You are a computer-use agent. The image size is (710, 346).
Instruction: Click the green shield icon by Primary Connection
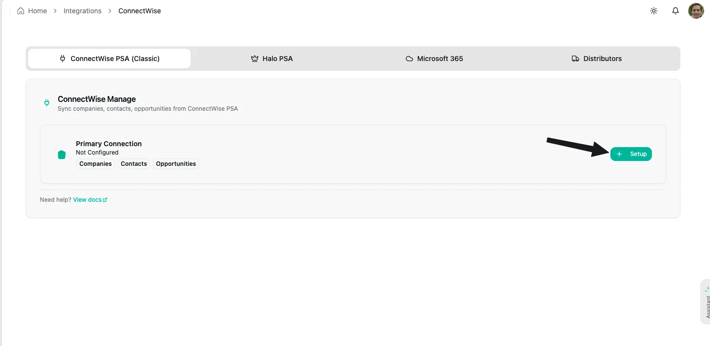click(x=62, y=155)
